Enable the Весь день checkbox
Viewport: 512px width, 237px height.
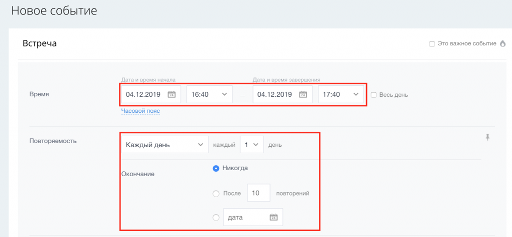pyautogui.click(x=373, y=95)
